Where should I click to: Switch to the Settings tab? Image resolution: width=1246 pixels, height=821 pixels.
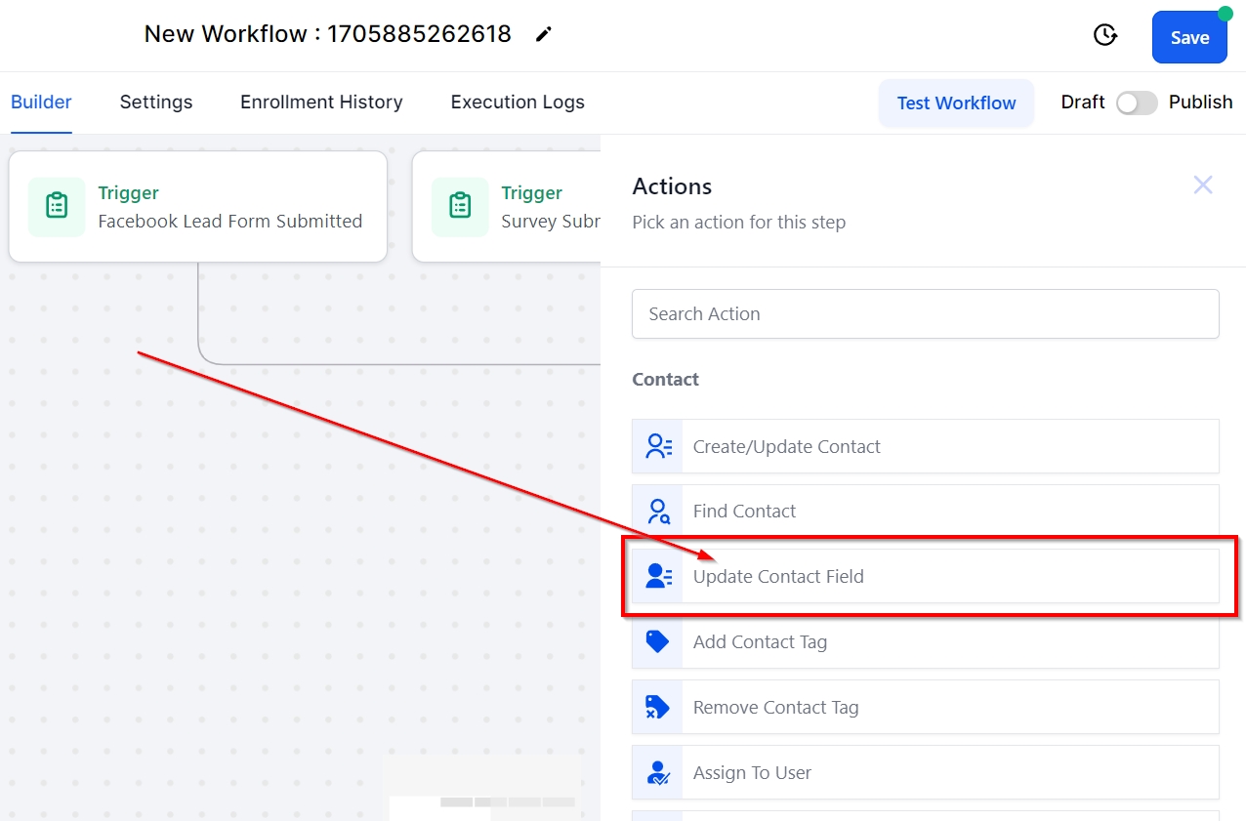pos(156,103)
